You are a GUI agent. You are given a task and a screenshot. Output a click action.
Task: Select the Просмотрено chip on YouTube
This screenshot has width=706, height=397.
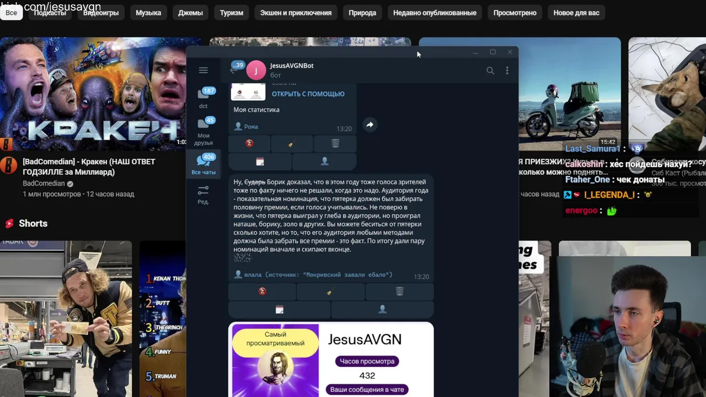515,13
